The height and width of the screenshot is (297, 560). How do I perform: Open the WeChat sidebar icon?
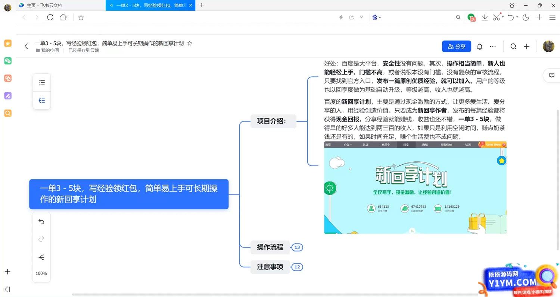8,61
